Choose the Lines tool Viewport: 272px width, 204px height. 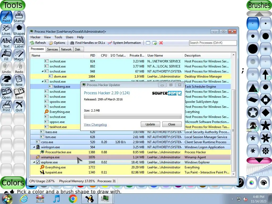[x=6, y=30]
